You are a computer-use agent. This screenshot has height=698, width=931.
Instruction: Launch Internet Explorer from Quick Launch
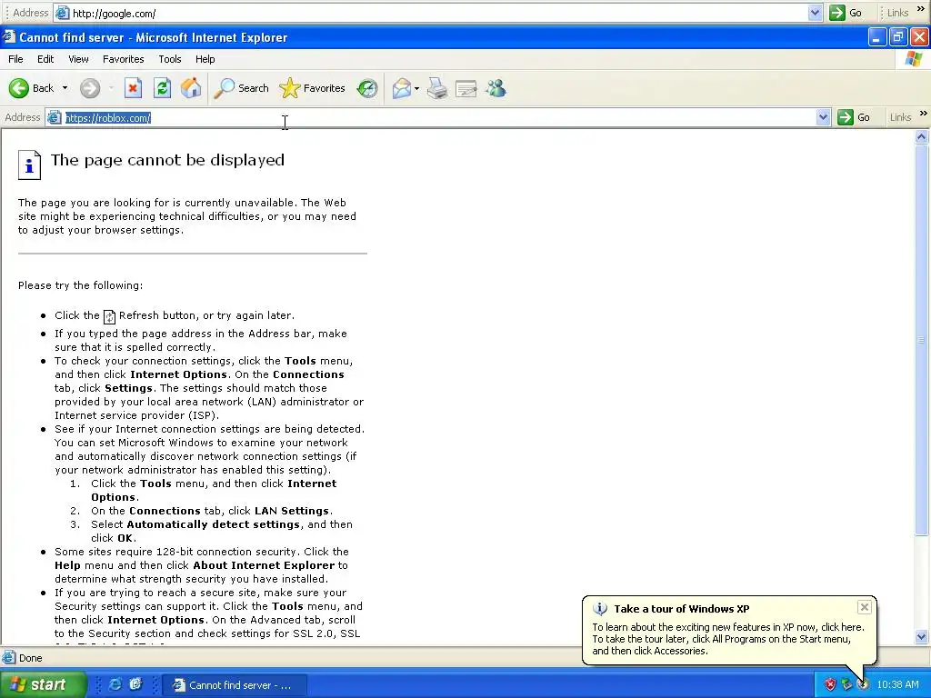coord(115,684)
